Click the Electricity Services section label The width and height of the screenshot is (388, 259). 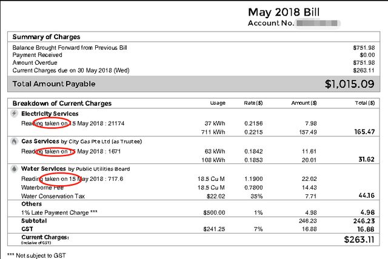pos(50,114)
